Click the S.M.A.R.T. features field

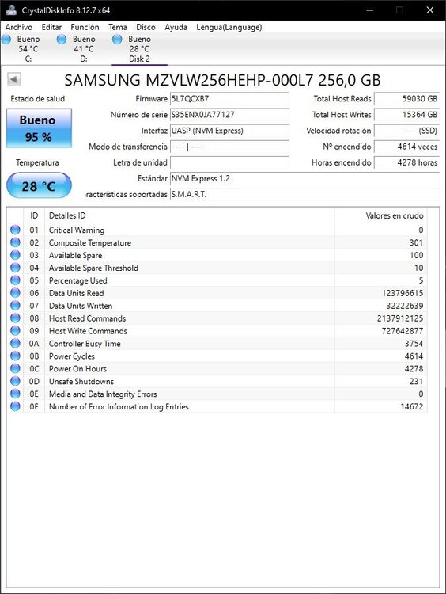tap(304, 194)
